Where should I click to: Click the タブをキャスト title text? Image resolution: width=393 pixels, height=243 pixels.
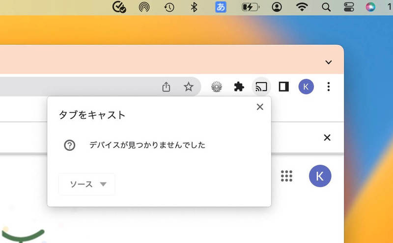click(92, 115)
